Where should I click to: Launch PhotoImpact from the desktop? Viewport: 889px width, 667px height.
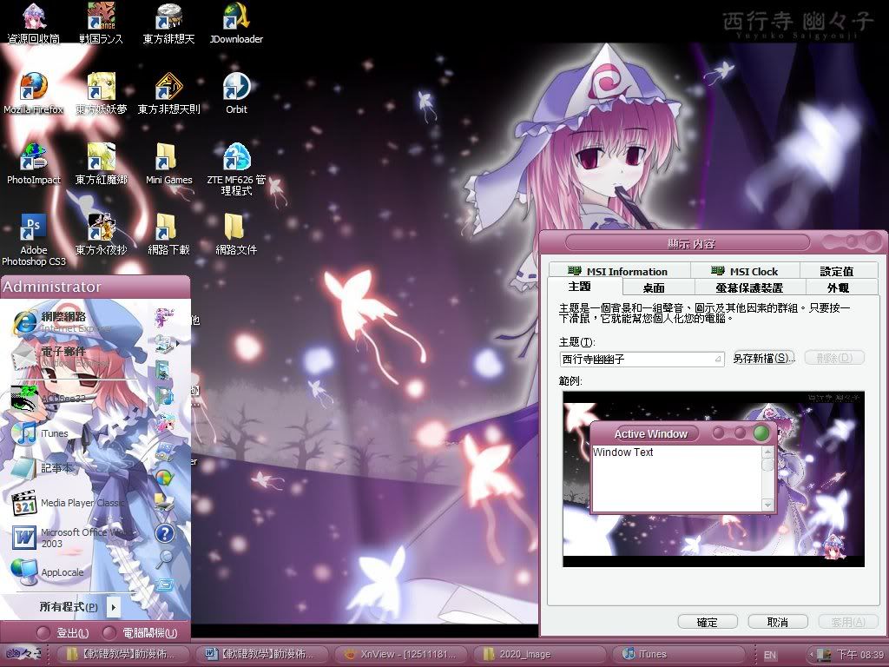coord(34,164)
